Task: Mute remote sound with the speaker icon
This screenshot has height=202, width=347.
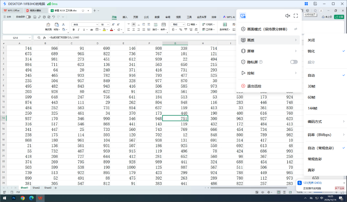Action: (288, 16)
